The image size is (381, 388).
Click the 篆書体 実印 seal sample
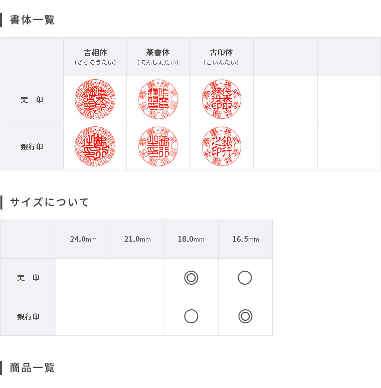158,99
